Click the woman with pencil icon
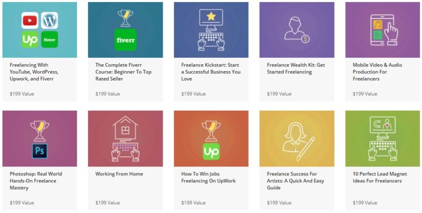This screenshot has height=213, width=422. [297, 138]
